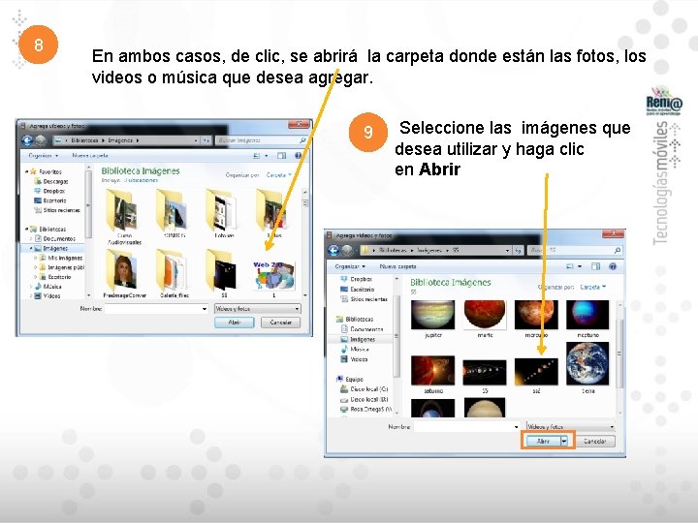Screen dimensions: 698x523
Task: Collapse Imágenes tree node in folders dialog
Action: click(31, 248)
